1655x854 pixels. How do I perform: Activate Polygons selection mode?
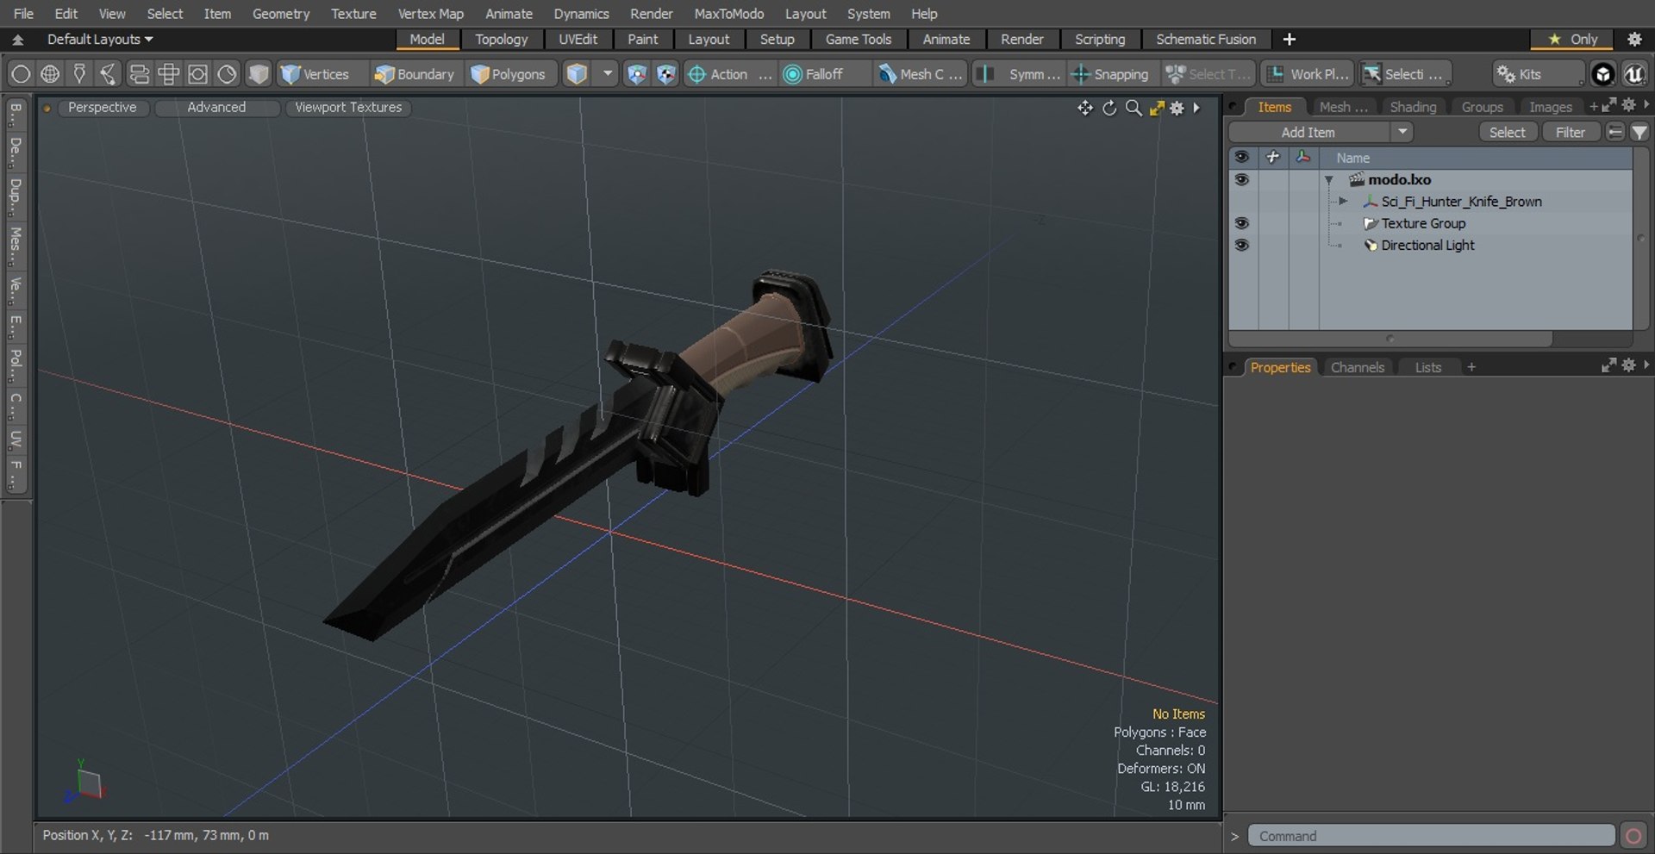point(509,74)
